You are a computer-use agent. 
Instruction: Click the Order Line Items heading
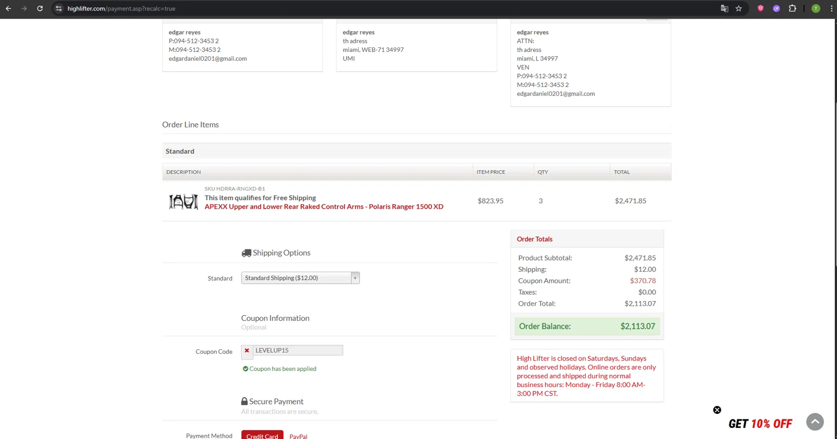190,124
